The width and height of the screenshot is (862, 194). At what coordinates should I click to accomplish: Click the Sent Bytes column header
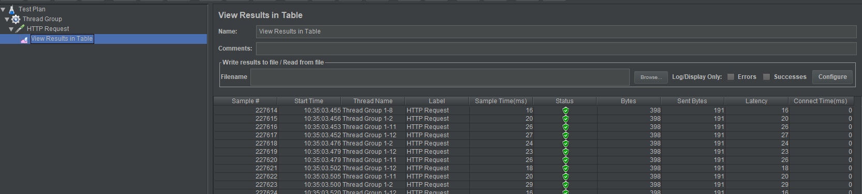(x=692, y=101)
